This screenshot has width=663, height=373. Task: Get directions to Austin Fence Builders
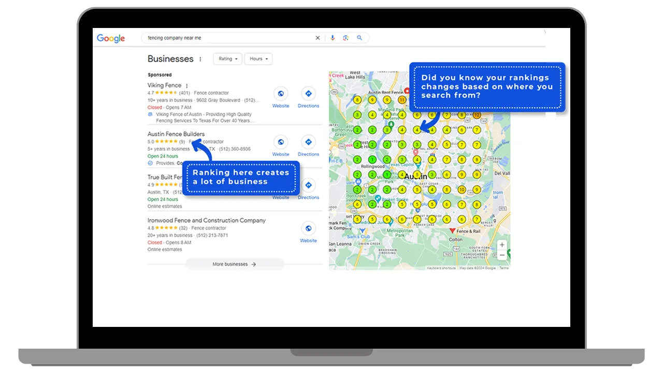pos(308,142)
